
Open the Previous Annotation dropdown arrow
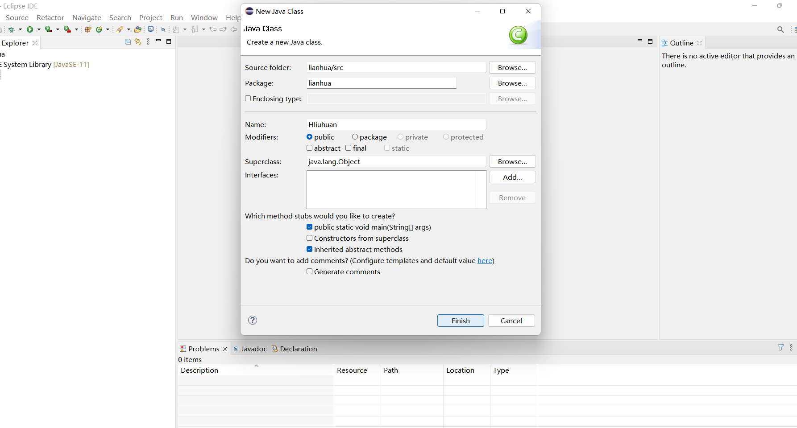click(203, 29)
